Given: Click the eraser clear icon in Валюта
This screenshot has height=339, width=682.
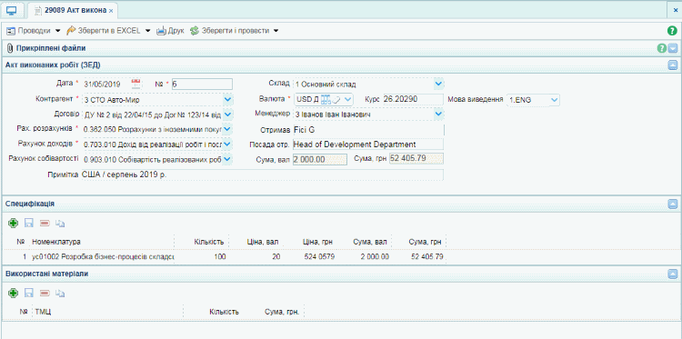Looking at the screenshot, I should 336,100.
